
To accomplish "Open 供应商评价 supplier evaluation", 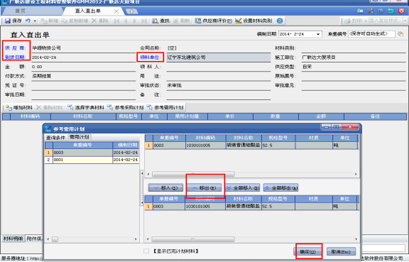I will (214, 21).
